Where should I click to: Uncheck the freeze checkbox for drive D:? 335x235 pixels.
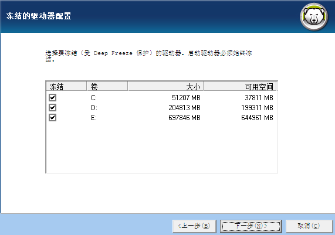(x=52, y=108)
